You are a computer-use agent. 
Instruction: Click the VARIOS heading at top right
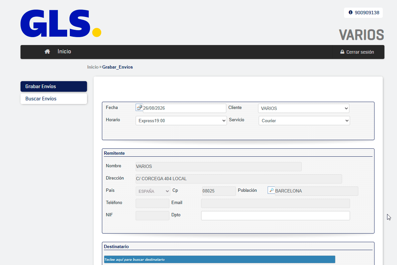(x=361, y=35)
